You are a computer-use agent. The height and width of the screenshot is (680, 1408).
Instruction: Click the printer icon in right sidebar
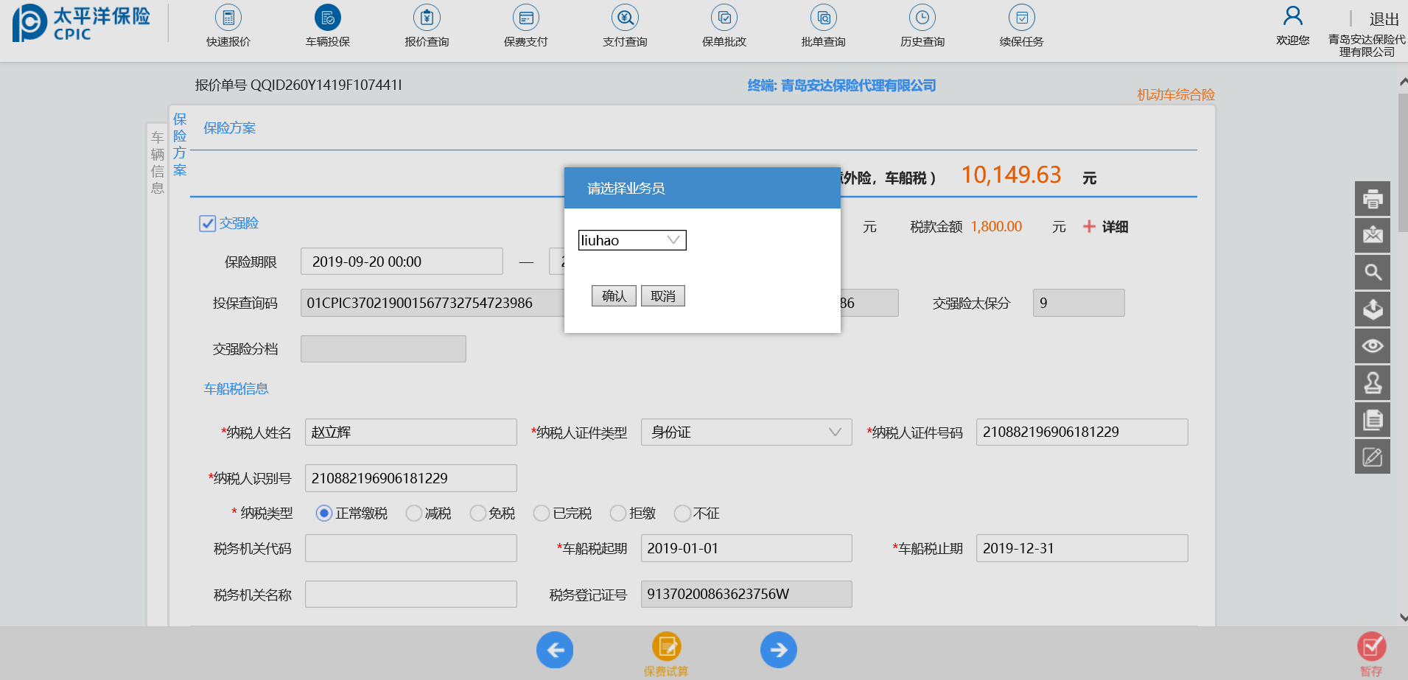(x=1372, y=199)
